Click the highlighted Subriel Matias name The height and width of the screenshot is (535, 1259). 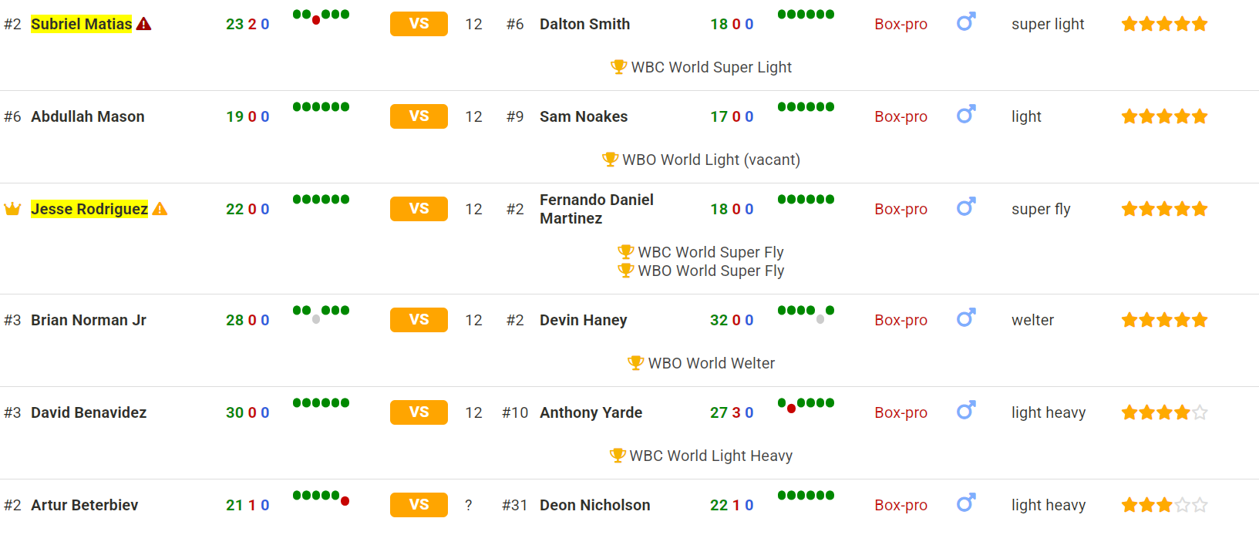click(81, 24)
